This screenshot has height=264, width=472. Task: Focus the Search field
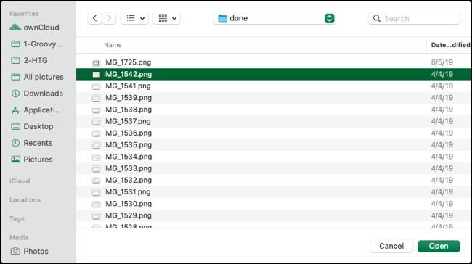414,18
